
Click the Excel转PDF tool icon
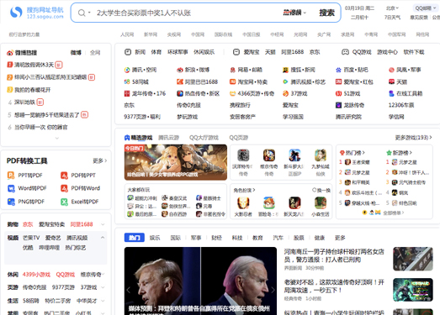[64, 202]
